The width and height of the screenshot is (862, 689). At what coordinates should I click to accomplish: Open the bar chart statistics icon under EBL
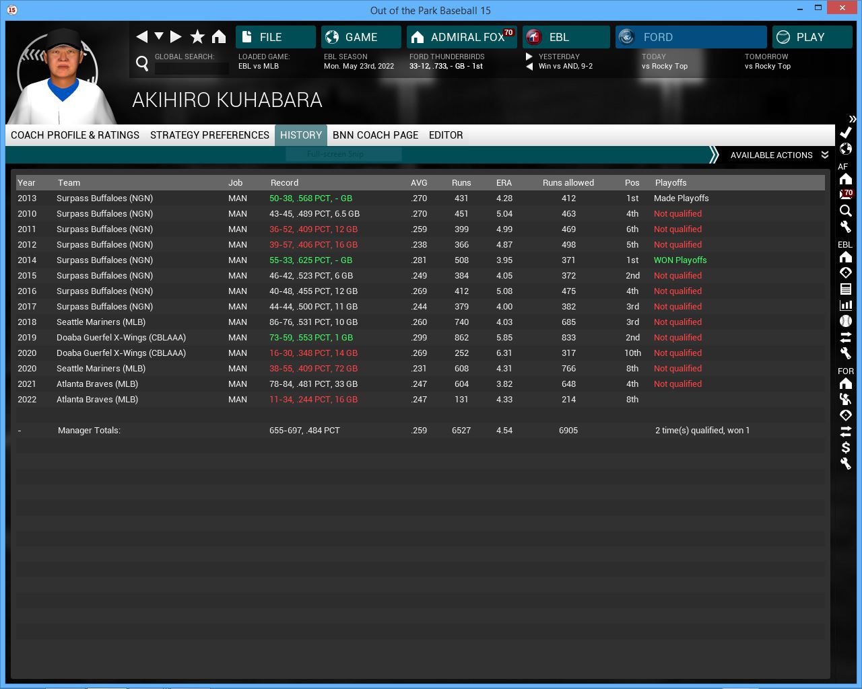click(x=846, y=305)
